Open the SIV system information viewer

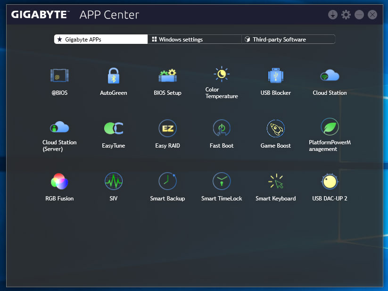(x=113, y=181)
